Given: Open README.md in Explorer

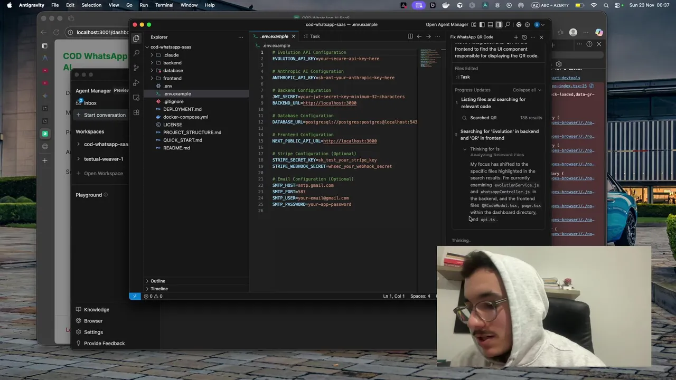Looking at the screenshot, I should 176,148.
